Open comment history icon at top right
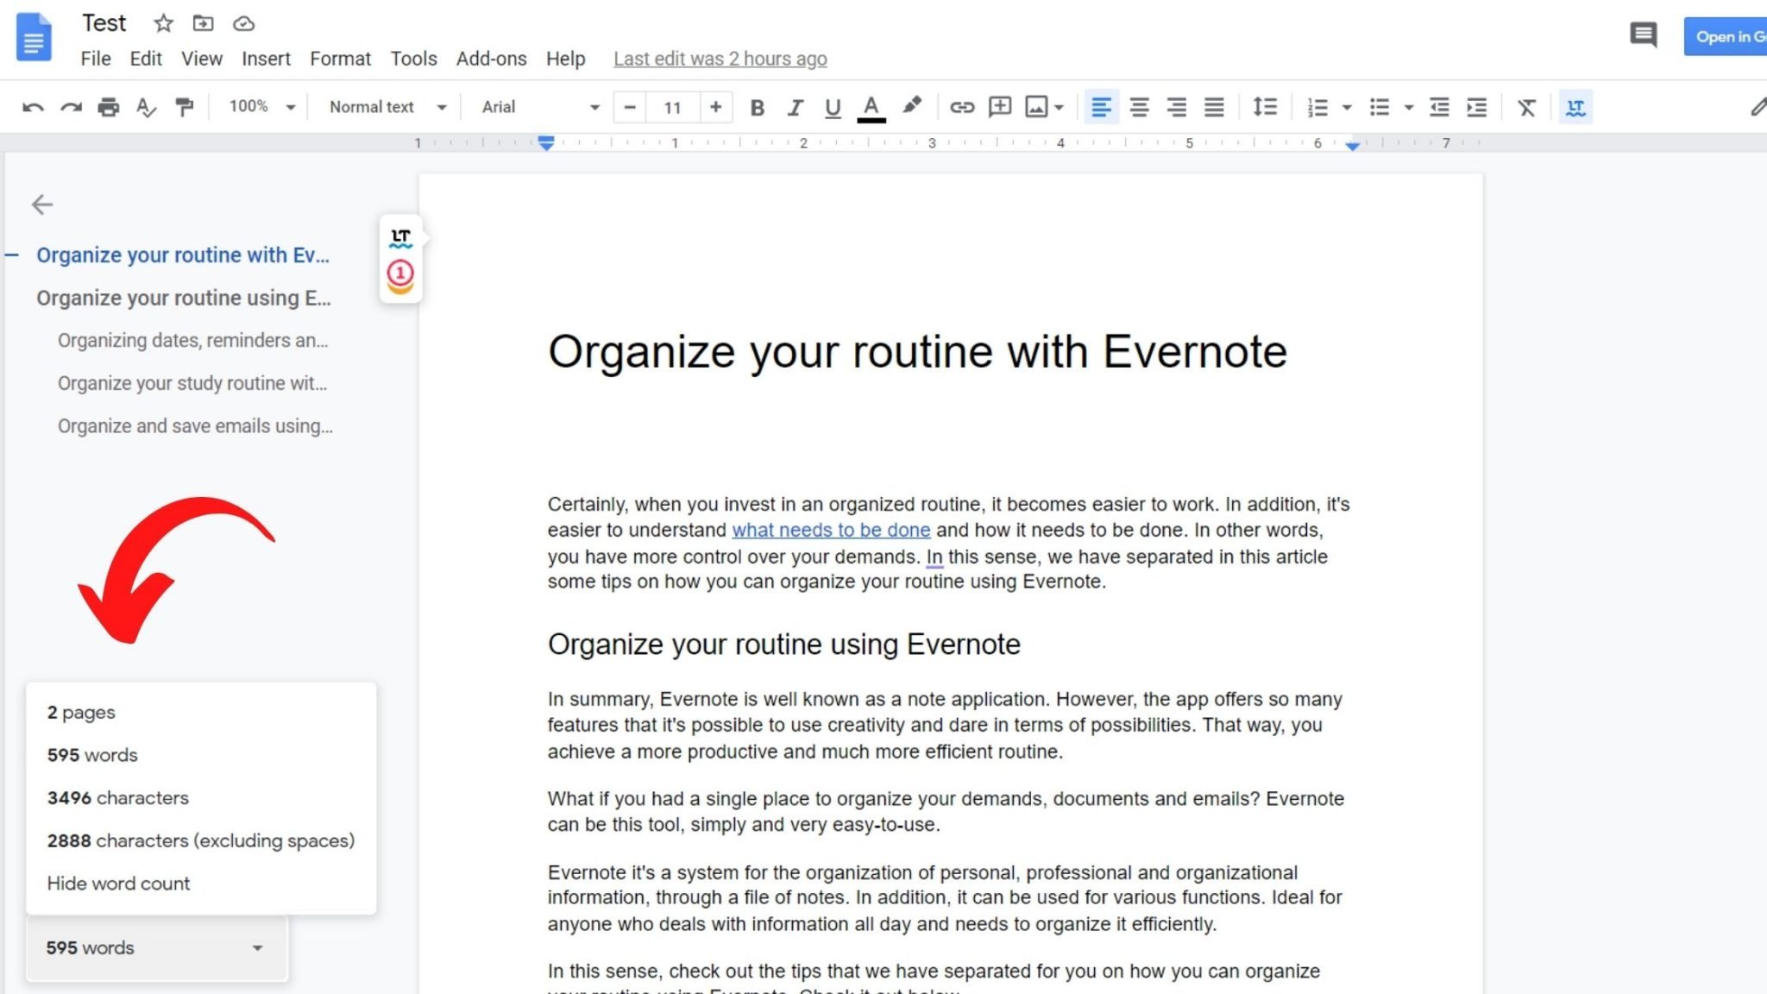Viewport: 1767px width, 994px height. tap(1643, 35)
